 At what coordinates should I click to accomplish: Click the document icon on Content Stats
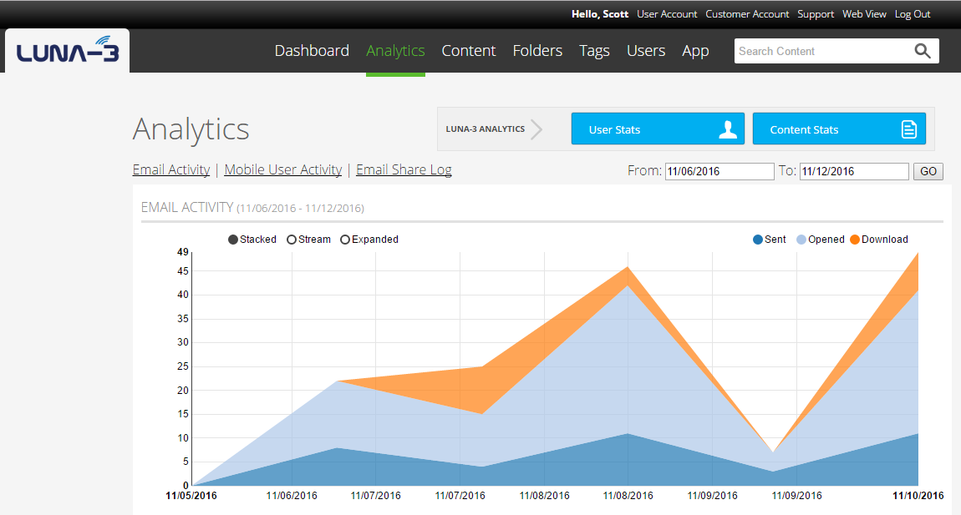[x=909, y=129]
